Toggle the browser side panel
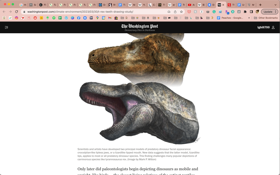The image size is (280, 175). click(x=251, y=12)
